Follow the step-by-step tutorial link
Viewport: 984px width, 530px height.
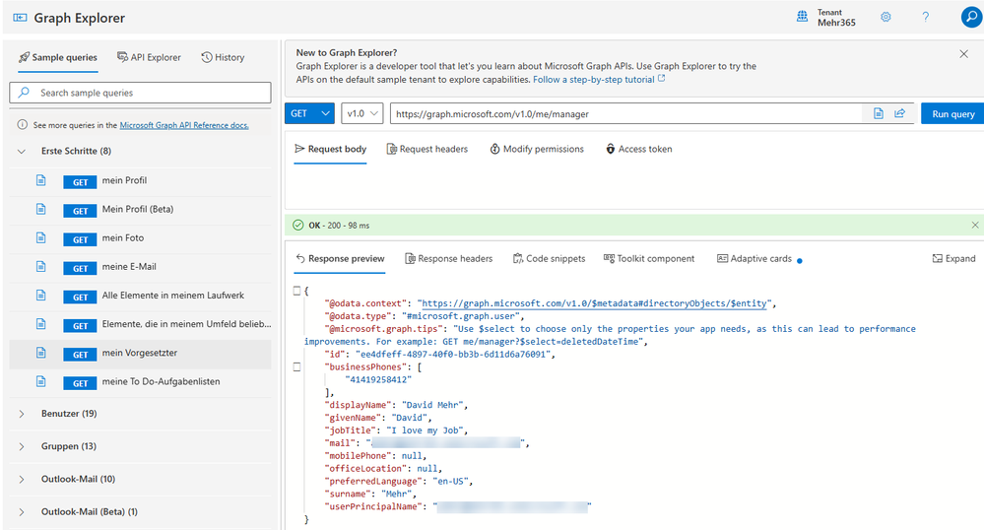[x=599, y=79]
